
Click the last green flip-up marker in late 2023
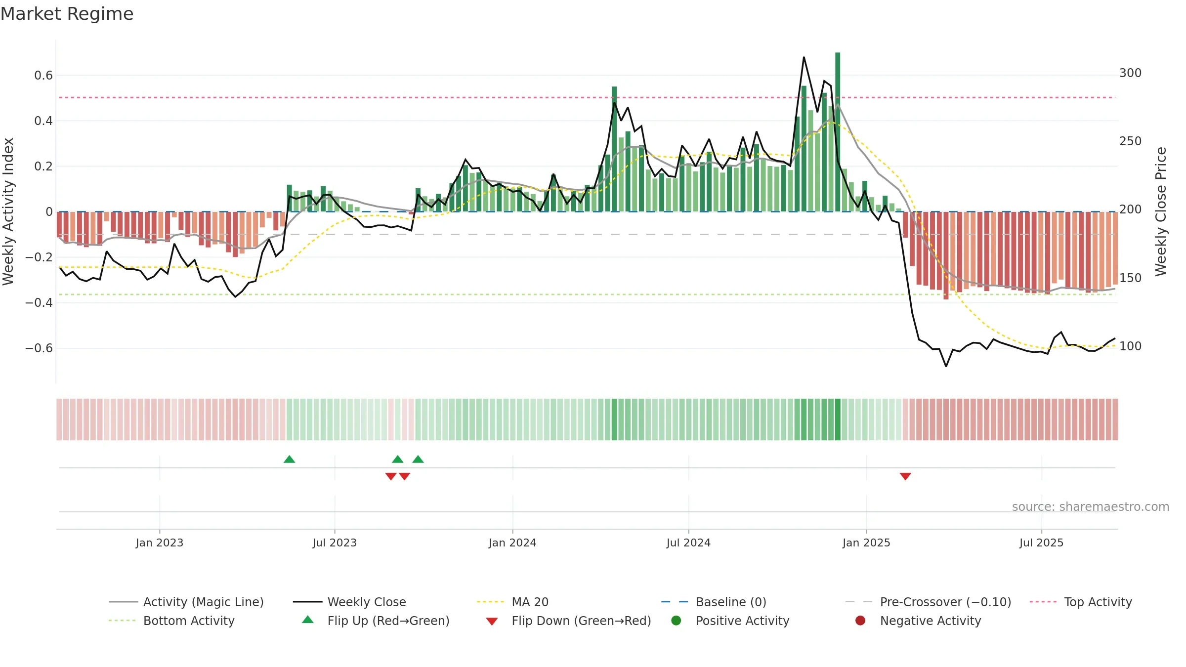tap(418, 459)
